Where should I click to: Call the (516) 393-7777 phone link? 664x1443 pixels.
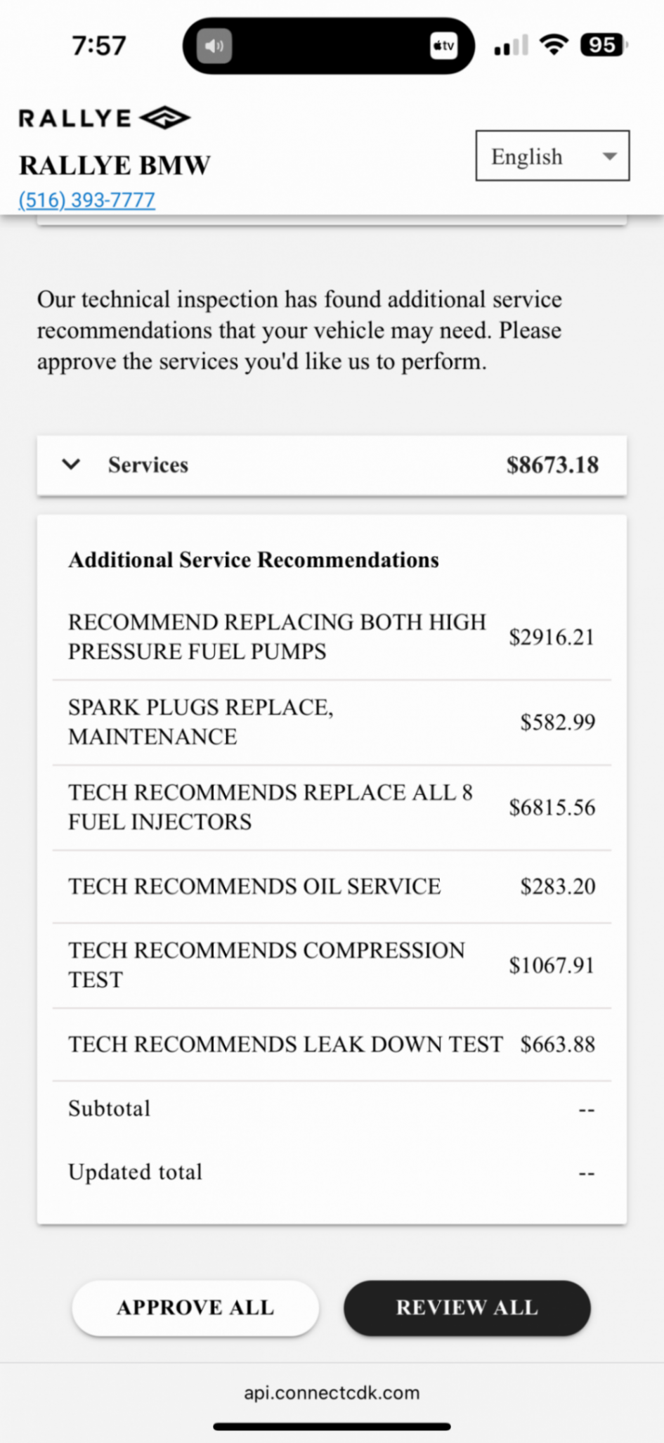click(86, 200)
